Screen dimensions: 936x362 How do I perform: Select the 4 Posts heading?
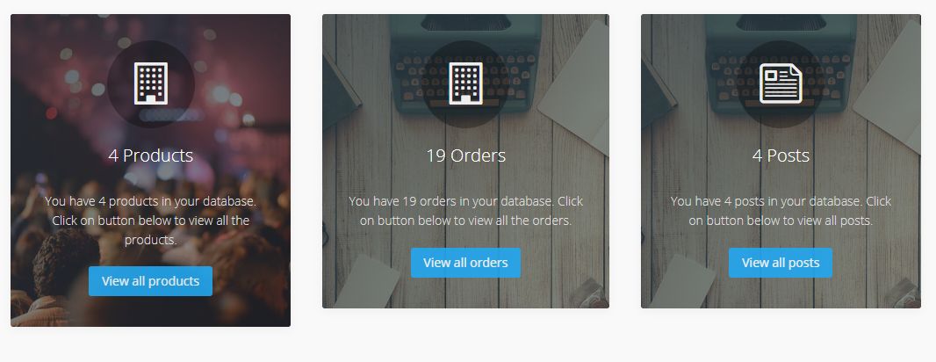click(x=781, y=156)
